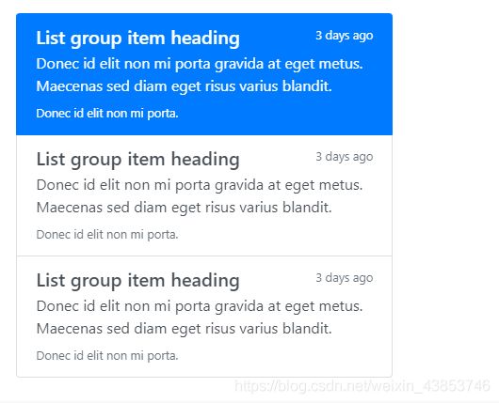Click "3 days ago" in the middle item

(x=345, y=157)
